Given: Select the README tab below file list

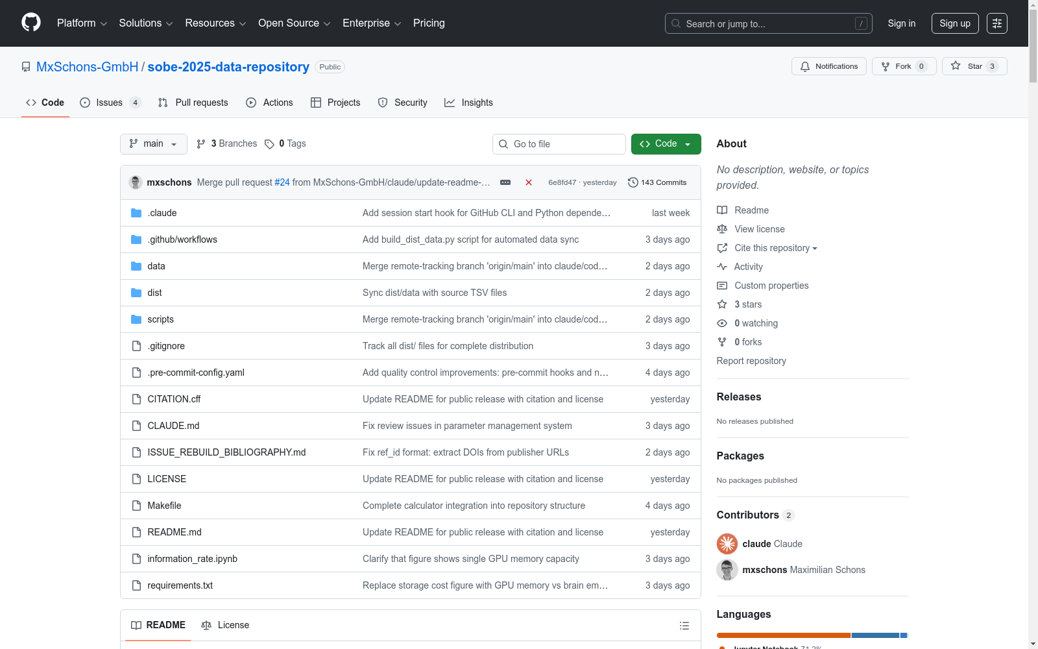Looking at the screenshot, I should coord(158,625).
